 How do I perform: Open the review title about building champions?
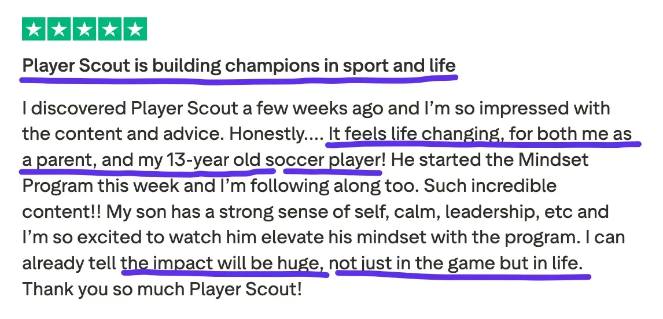pos(239,66)
